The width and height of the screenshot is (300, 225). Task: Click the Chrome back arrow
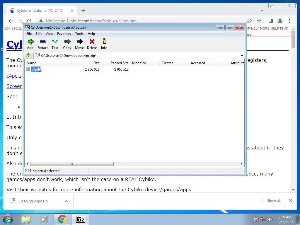(x=11, y=21)
